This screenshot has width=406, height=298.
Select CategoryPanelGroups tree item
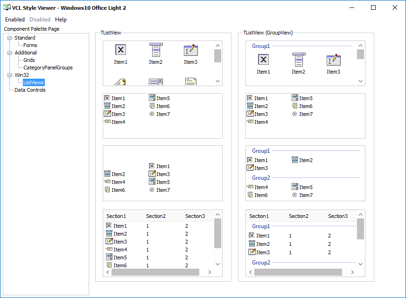click(48, 68)
